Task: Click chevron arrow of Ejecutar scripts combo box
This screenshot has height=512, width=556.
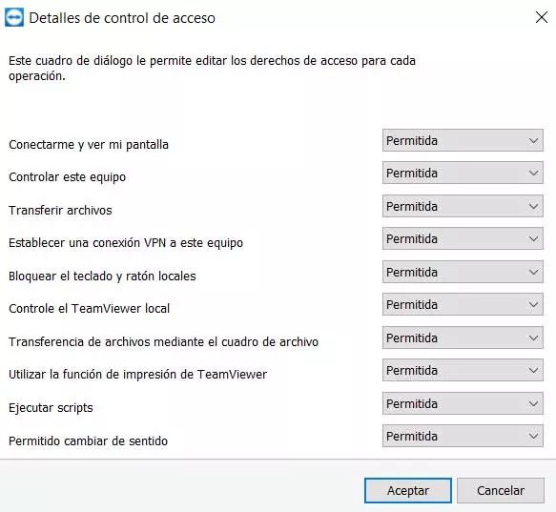Action: coord(533,403)
